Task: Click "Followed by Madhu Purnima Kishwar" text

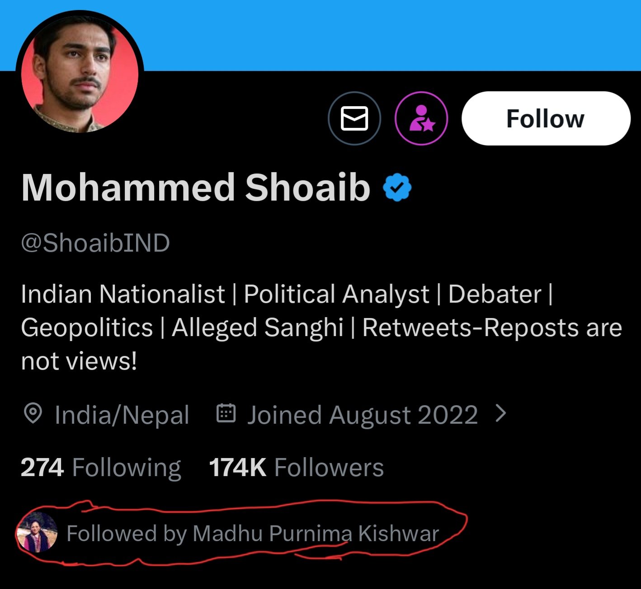Action: click(253, 533)
